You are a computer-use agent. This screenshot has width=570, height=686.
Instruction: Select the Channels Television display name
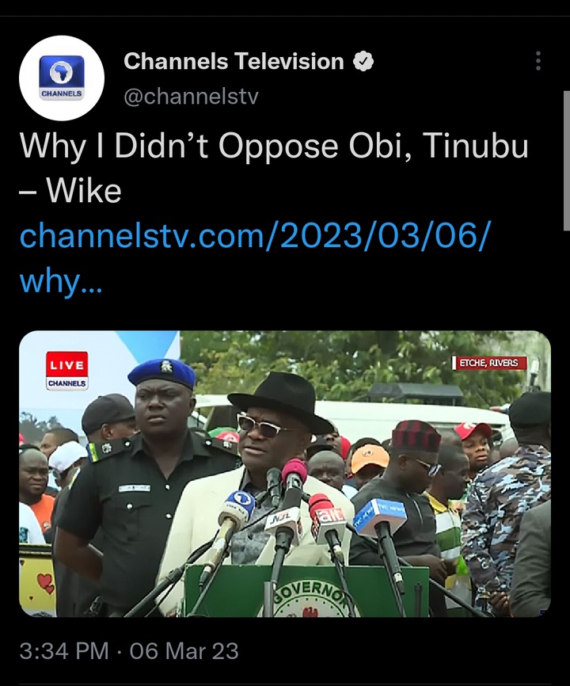[234, 61]
